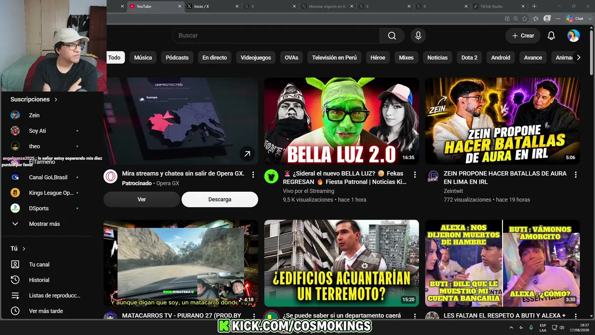Expand Mostrar más subscriptions
Screen dimensions: 595x335
44,224
